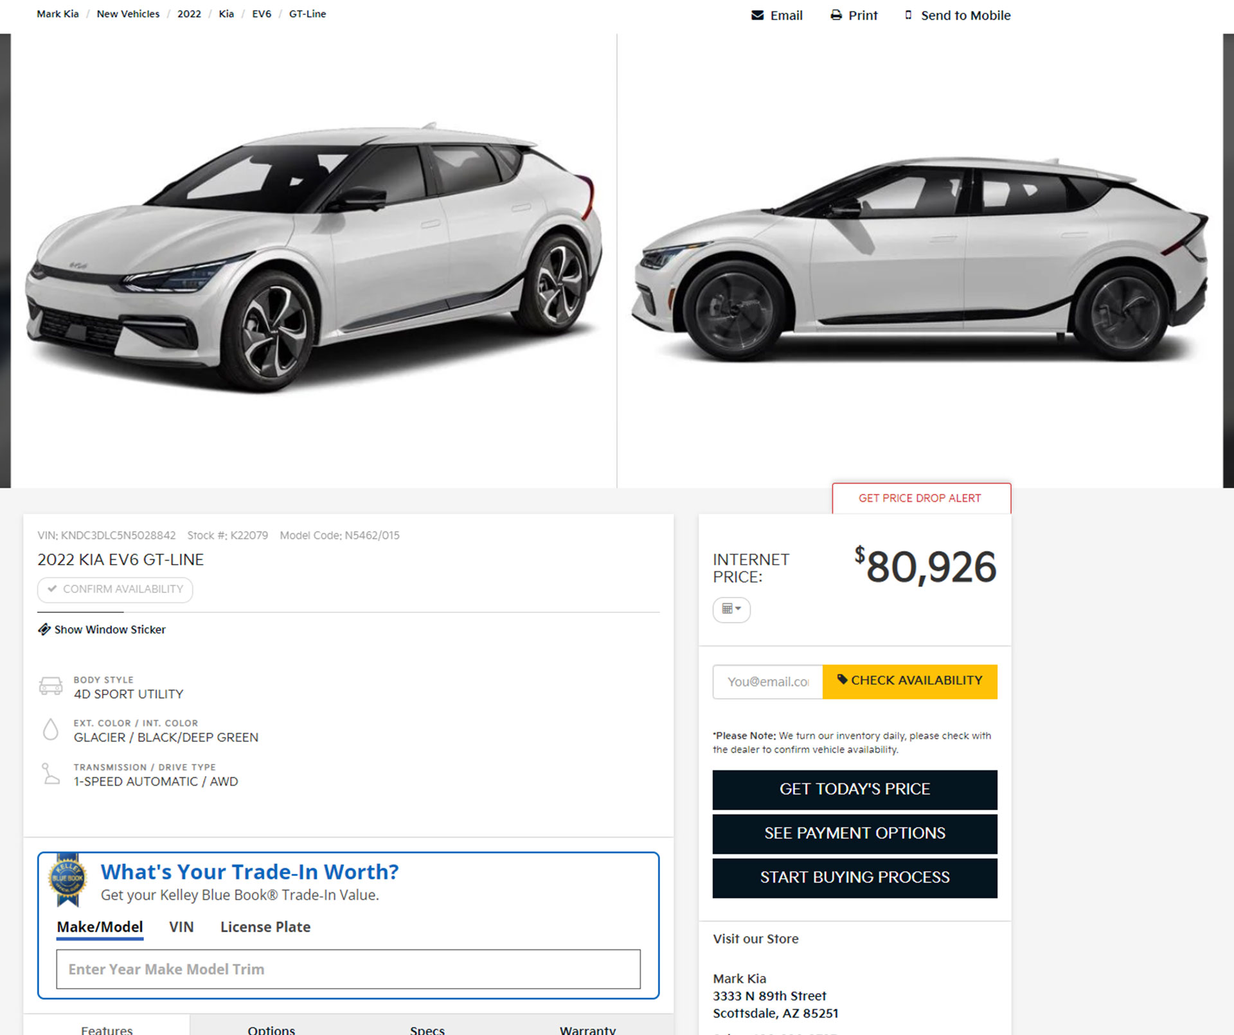Focus the Enter Year Make Model Trim field
The image size is (1234, 1035).
click(x=348, y=969)
